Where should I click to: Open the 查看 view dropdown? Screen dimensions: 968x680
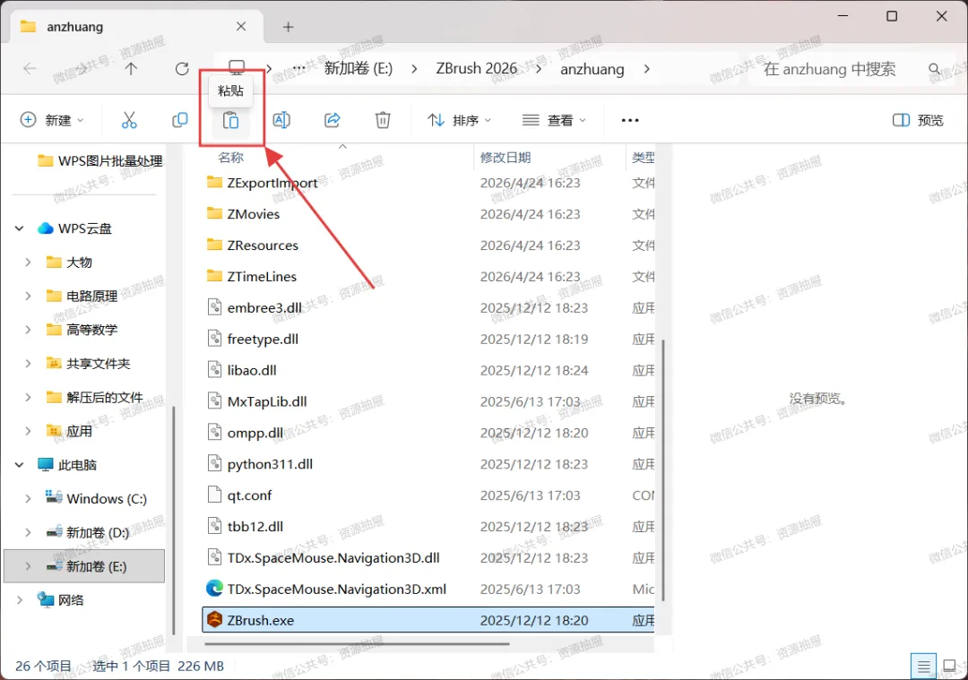(x=554, y=120)
